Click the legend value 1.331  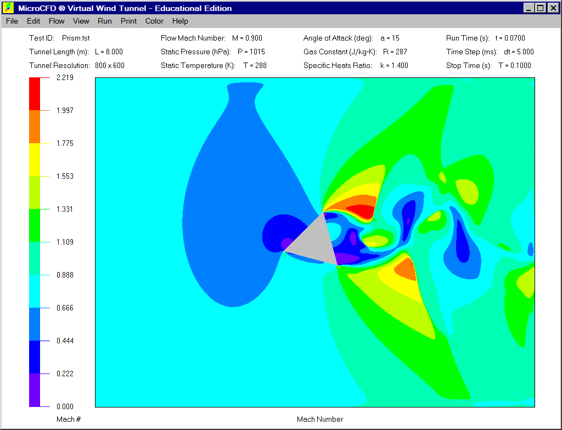(x=65, y=209)
